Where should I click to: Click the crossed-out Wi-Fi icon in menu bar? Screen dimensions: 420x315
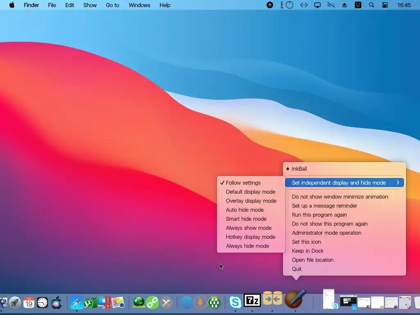pos(331,5)
